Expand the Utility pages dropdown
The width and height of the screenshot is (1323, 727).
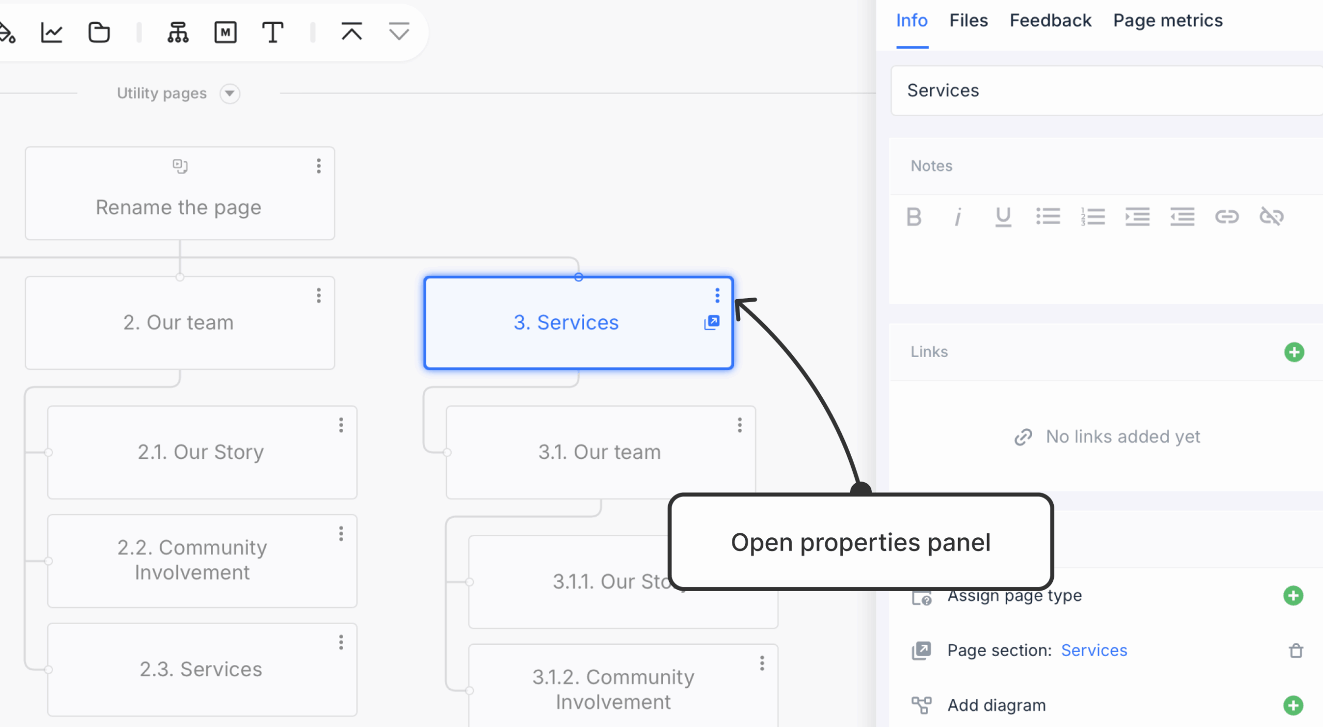tap(229, 94)
